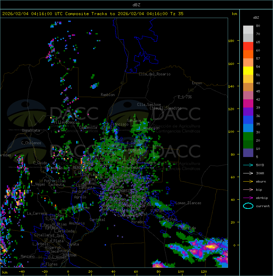Click the legend label '50YD'
The image size is (273, 276).
pos(260,165)
